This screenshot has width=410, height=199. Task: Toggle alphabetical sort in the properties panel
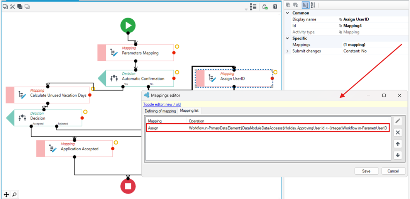(x=313, y=5)
